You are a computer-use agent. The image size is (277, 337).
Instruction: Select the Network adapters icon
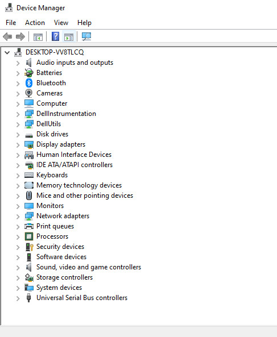click(x=29, y=216)
